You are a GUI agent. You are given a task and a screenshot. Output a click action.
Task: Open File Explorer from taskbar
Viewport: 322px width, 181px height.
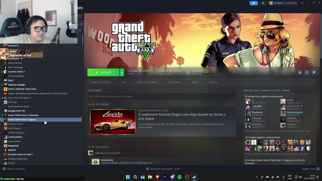[x=150, y=177]
